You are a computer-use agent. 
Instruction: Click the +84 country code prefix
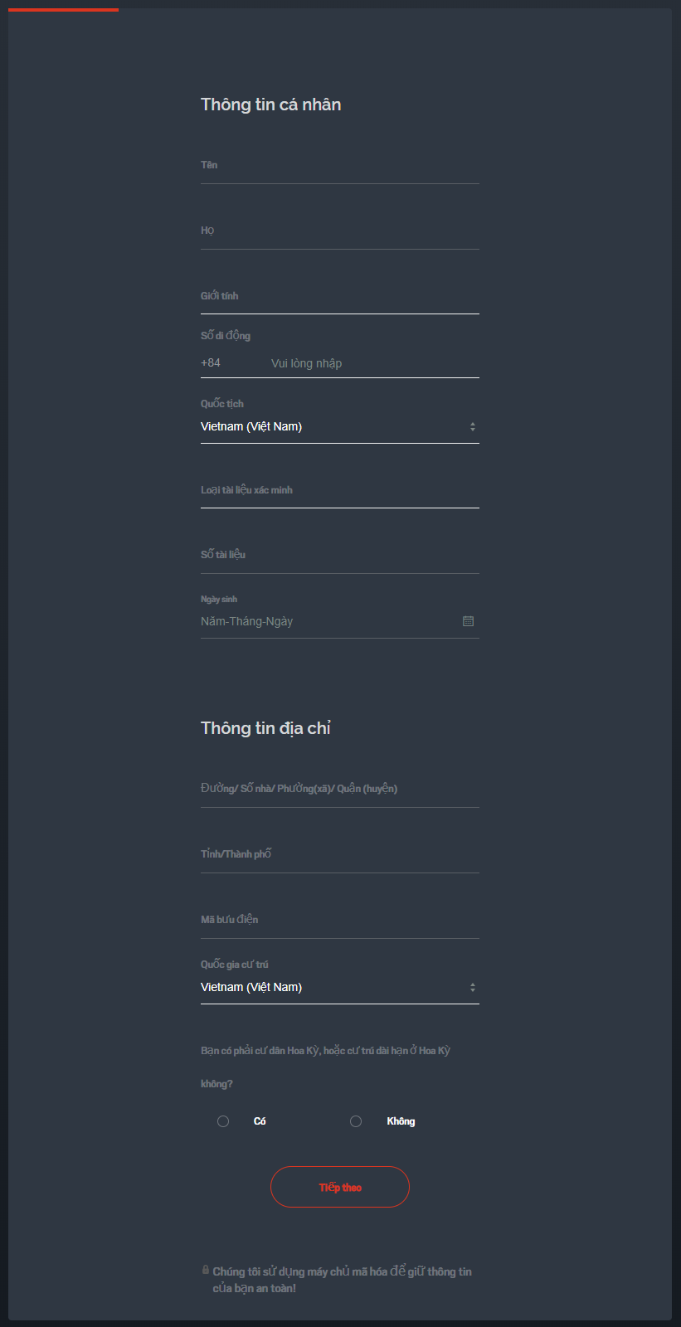point(211,363)
